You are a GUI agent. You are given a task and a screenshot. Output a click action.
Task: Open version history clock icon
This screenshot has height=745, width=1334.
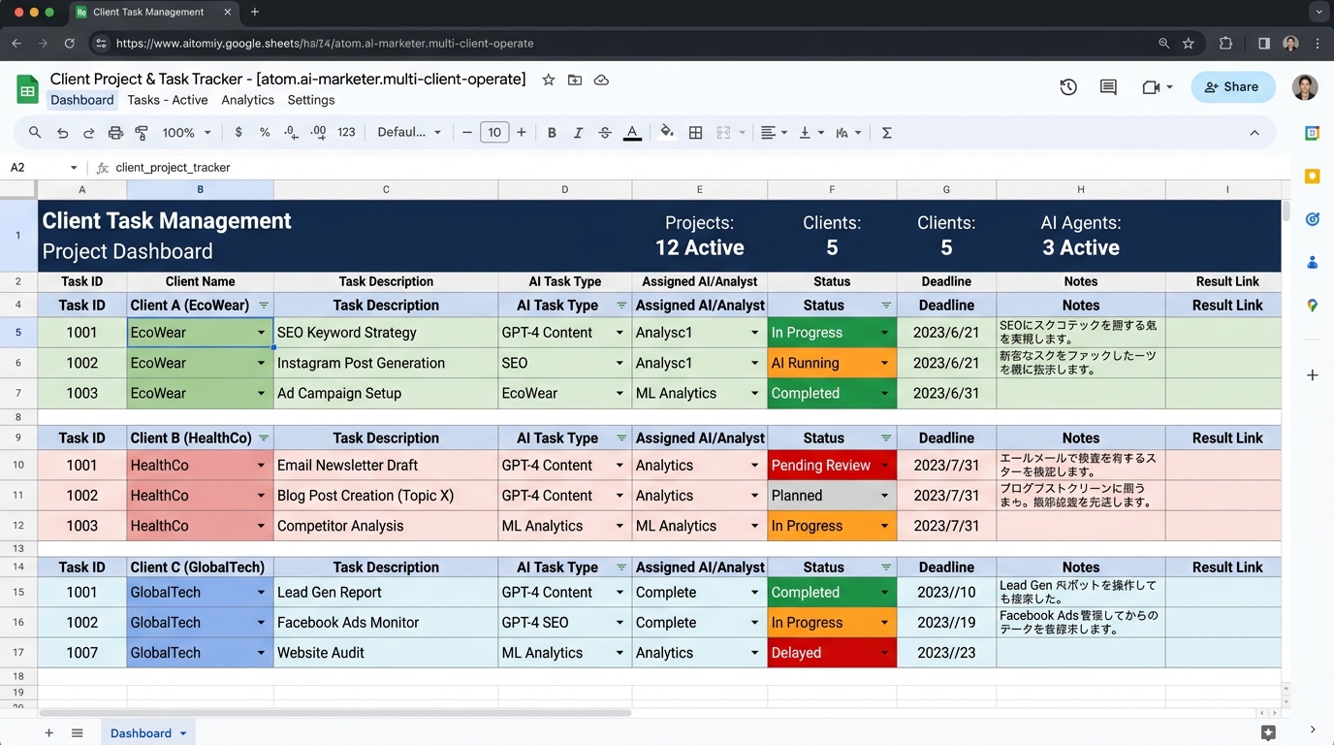tap(1068, 87)
